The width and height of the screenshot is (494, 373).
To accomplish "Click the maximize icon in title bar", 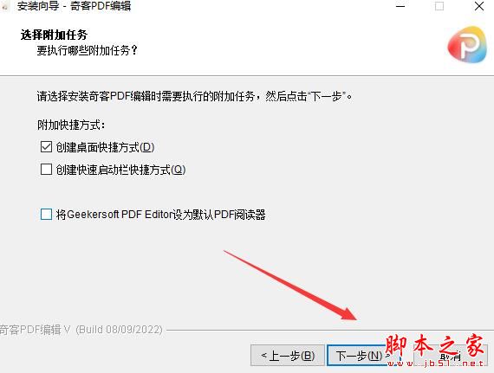I will (439, 6).
